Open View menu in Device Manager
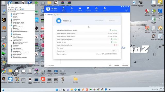The height and width of the screenshot is (92, 165). (16, 7)
